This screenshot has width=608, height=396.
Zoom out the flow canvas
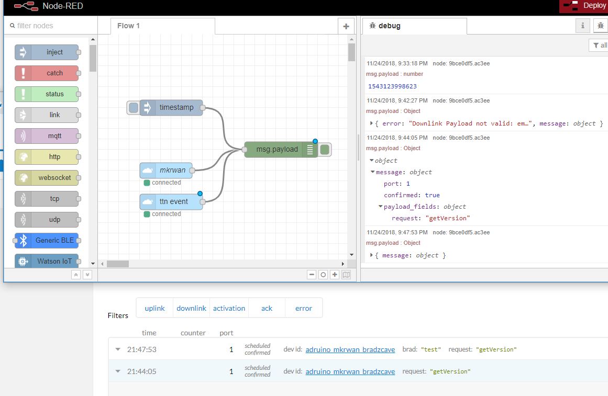click(x=312, y=275)
